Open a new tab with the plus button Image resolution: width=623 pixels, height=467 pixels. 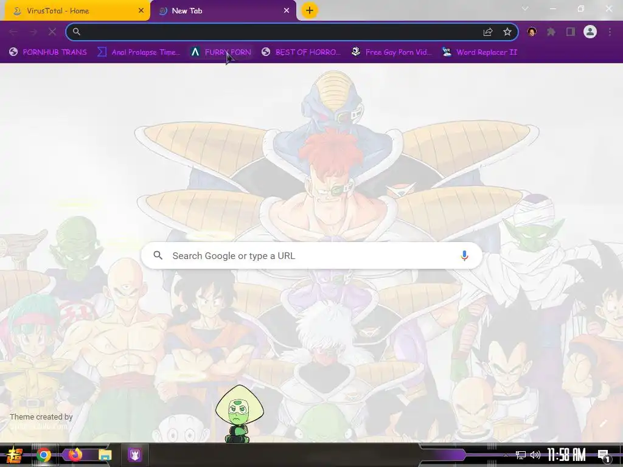click(310, 10)
